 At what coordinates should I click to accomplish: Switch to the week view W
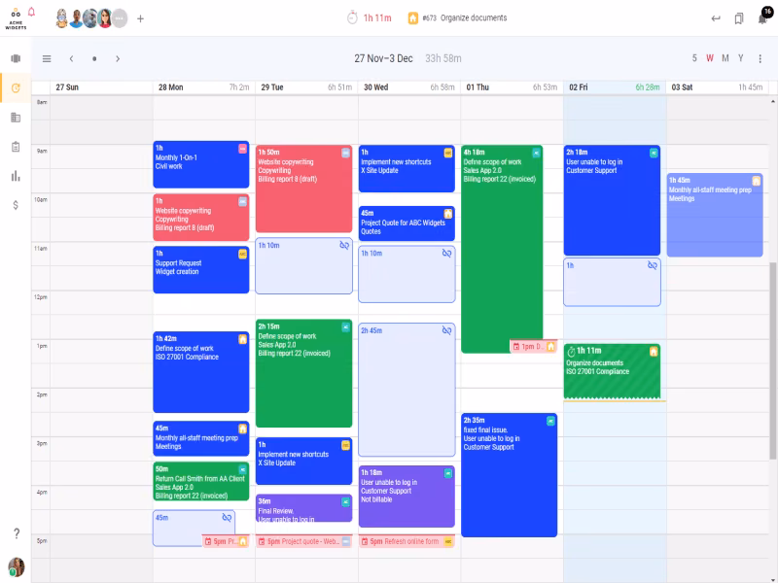click(710, 58)
